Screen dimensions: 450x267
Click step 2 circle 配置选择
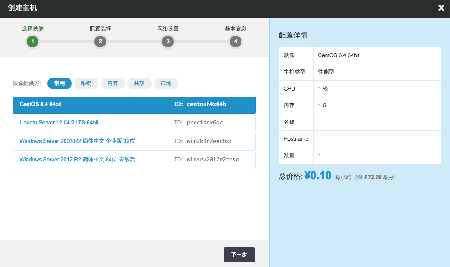(x=100, y=42)
